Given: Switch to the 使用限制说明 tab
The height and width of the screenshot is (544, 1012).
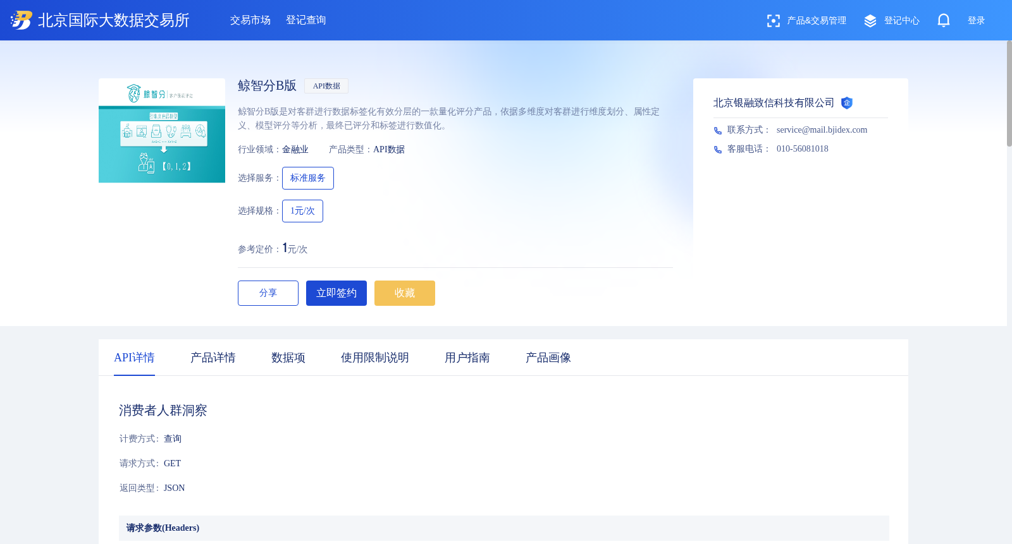Looking at the screenshot, I should tap(375, 358).
